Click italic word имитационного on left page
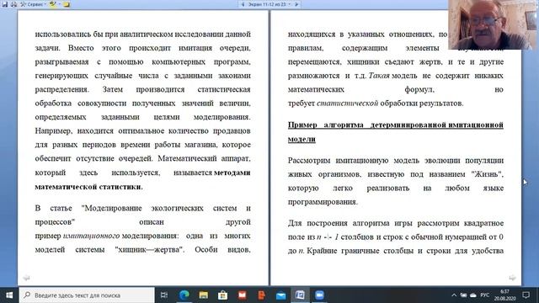Image resolution: width=539 pixels, height=303 pixels. tap(92, 236)
